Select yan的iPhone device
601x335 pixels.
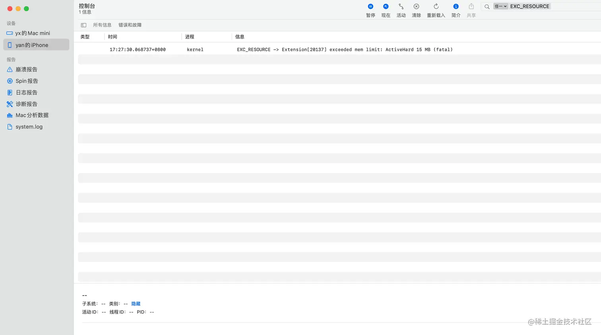36,45
